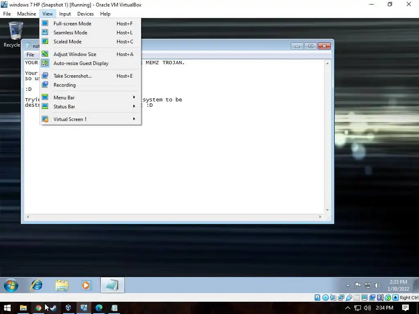419x314 pixels.
Task: Click Notepad horizontal scrollbar right arrow
Action: pyautogui.click(x=320, y=217)
